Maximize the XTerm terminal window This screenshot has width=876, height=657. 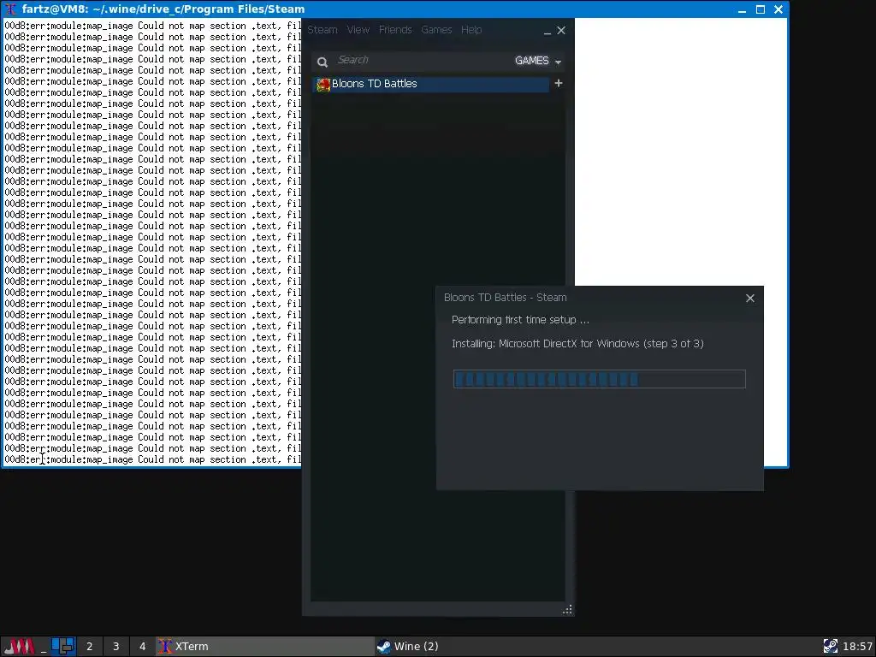pyautogui.click(x=761, y=9)
